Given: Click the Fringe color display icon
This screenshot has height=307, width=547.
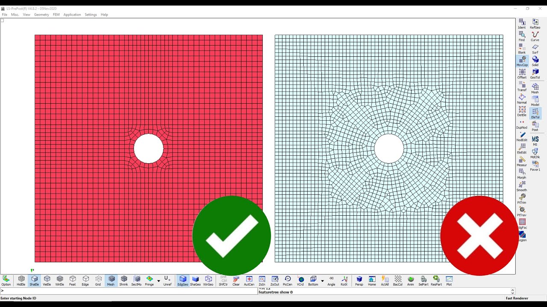Looking at the screenshot, I should [x=150, y=281].
